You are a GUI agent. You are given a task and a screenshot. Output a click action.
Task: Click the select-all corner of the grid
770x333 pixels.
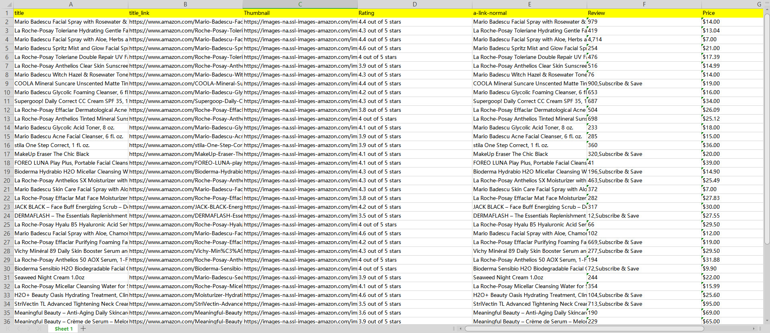[x=6, y=4]
